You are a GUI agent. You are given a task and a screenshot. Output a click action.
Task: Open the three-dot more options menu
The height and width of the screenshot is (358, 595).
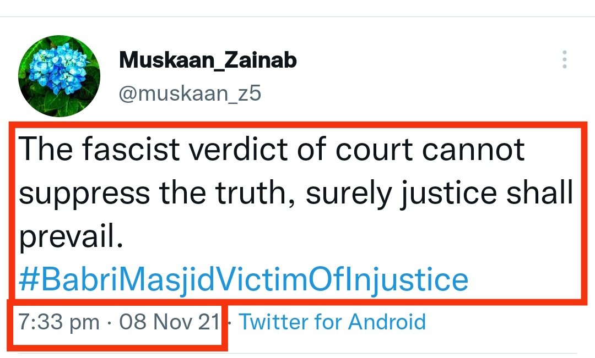564,59
